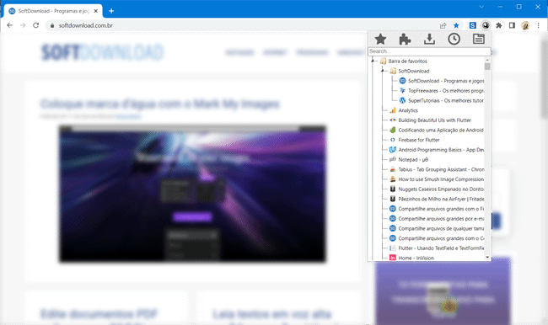Collapse the SoftDownload bookmark folder
Viewport: 548px width, 325px height.
[x=383, y=71]
